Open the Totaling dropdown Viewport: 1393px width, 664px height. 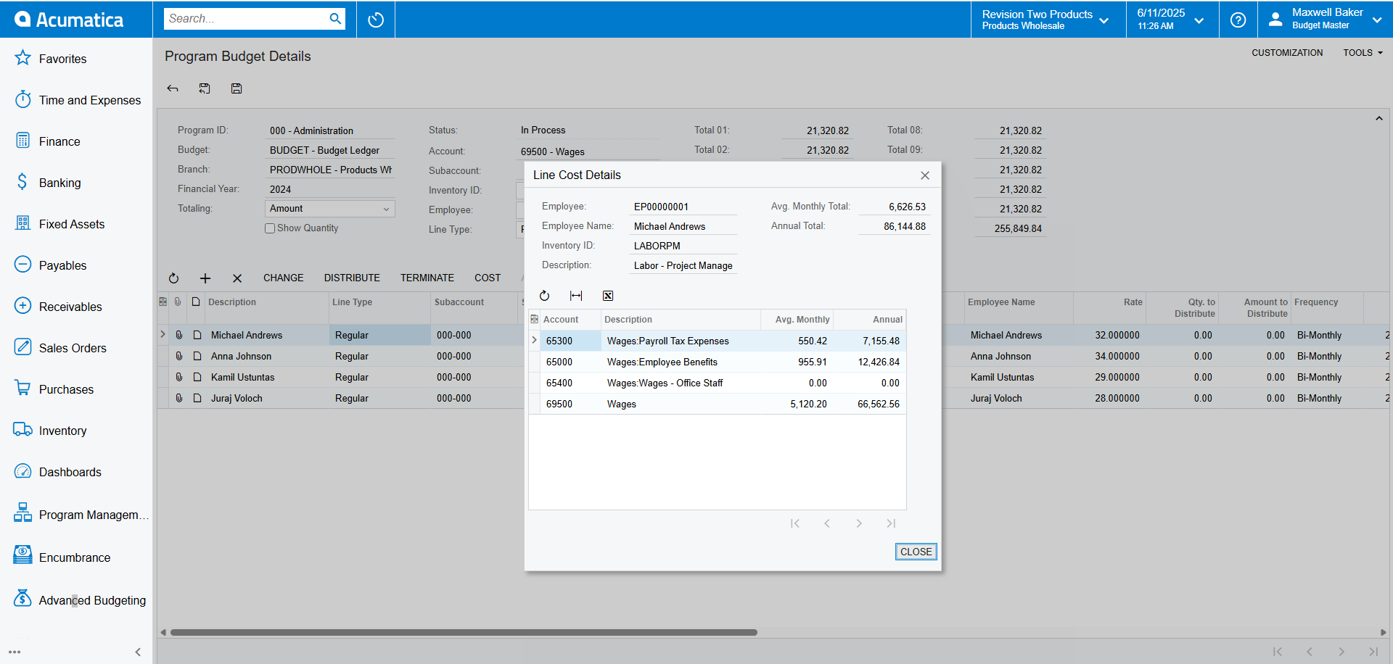click(330, 209)
